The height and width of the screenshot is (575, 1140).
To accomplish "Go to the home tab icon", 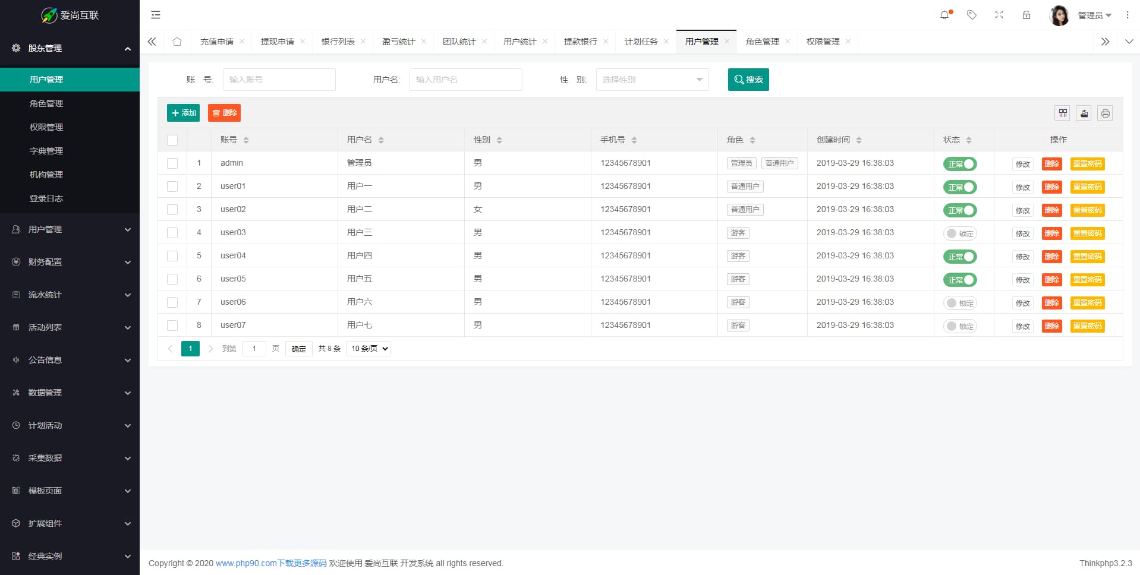I will coord(177,42).
